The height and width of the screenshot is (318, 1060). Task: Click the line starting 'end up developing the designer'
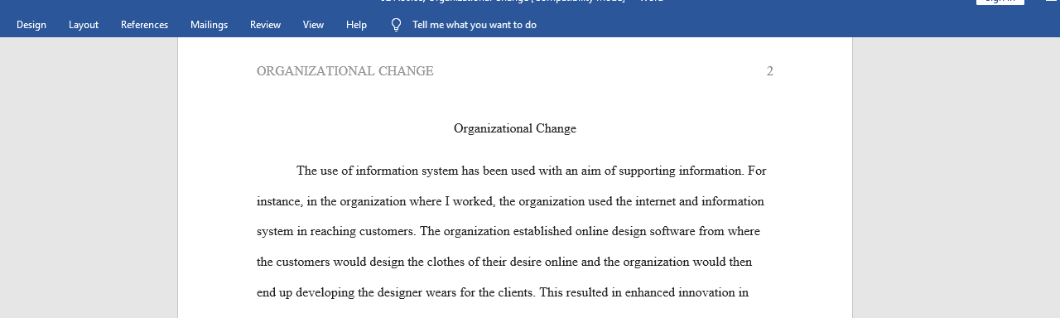click(503, 292)
